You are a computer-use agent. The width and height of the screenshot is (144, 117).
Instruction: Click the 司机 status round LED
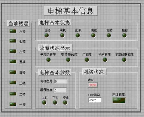(62, 35)
